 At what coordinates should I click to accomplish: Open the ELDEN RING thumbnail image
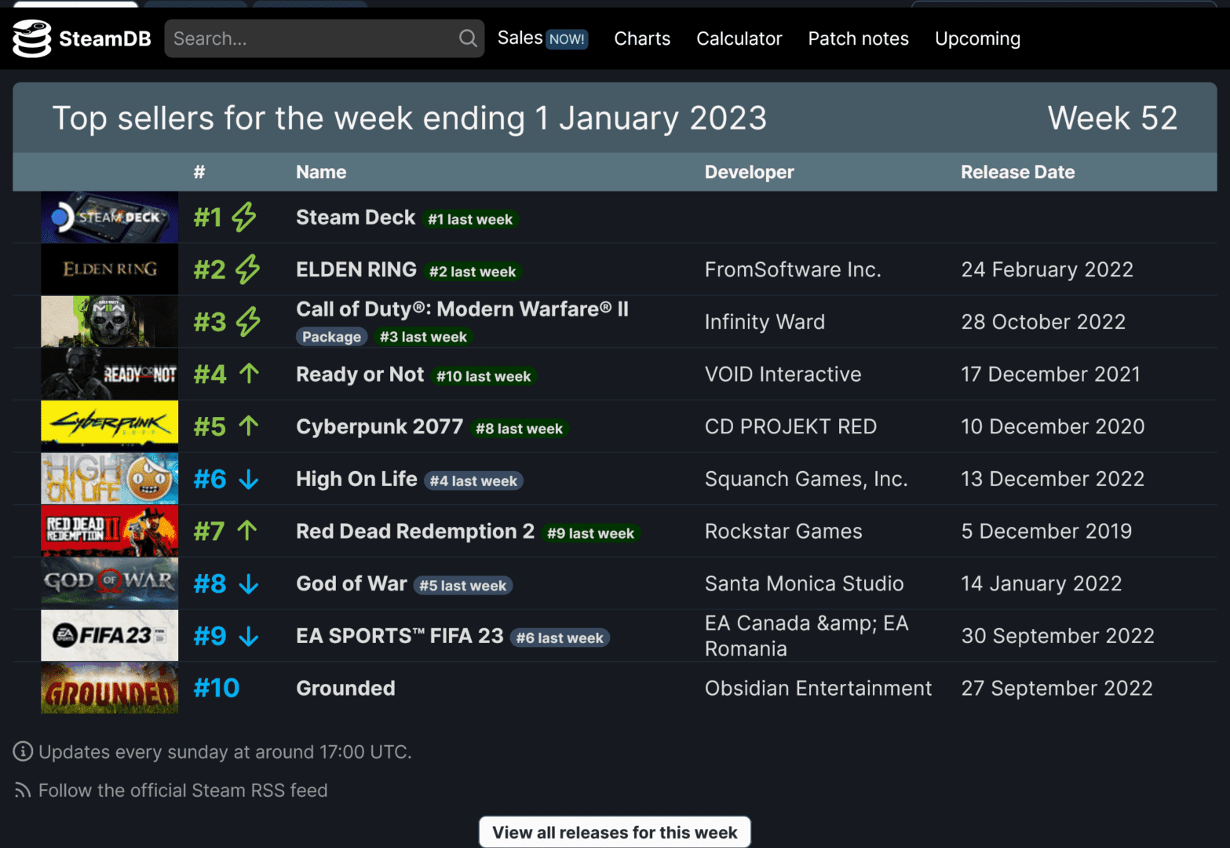[109, 269]
